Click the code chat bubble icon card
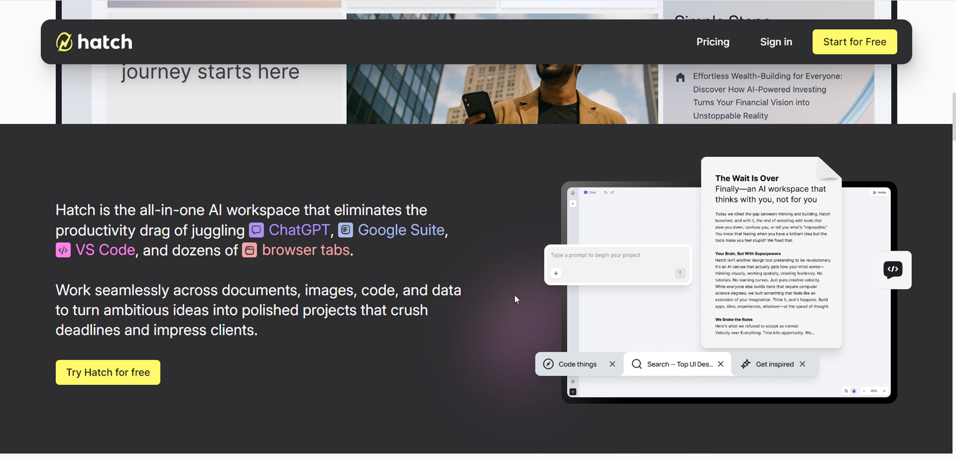Viewport: 956px width, 459px height. pyautogui.click(x=893, y=270)
